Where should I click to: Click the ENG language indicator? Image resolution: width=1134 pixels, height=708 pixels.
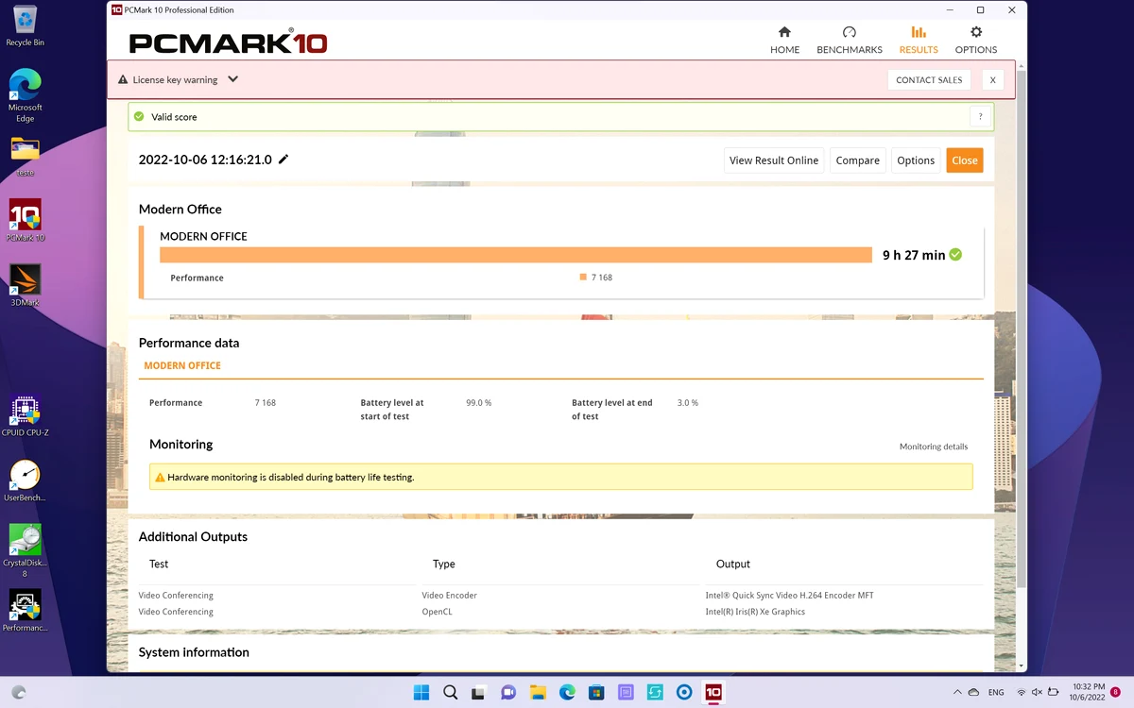click(x=996, y=692)
